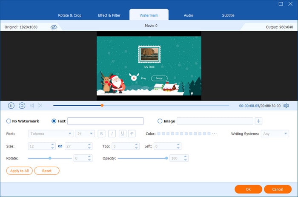Click the Opacity slider handle
The width and height of the screenshot is (298, 197).
(166, 158)
